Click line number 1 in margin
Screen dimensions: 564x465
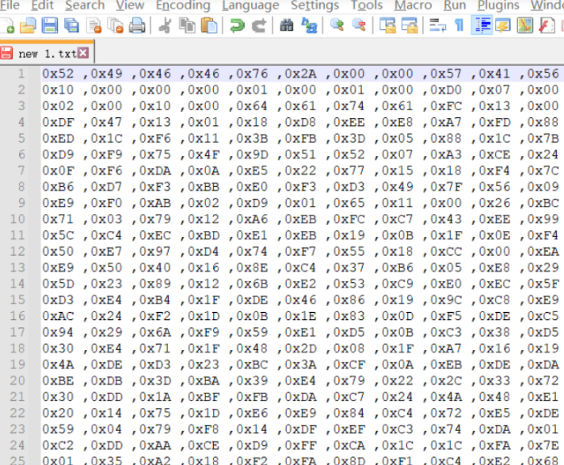[x=21, y=74]
